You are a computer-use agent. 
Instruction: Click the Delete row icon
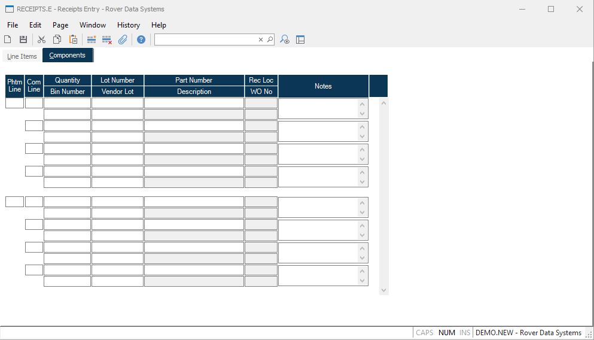pyautogui.click(x=107, y=40)
